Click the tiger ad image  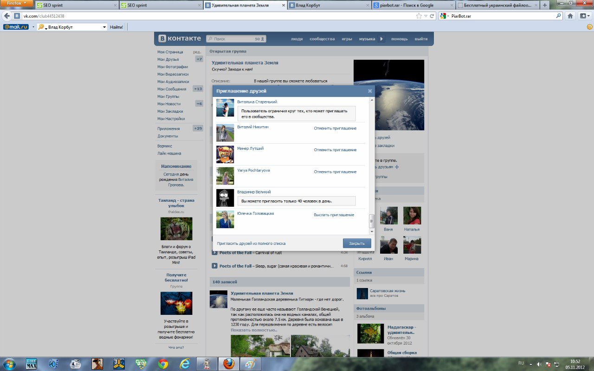click(x=176, y=229)
